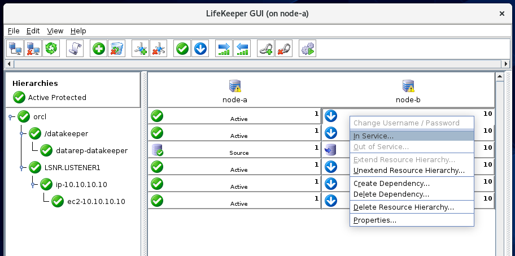
Task: Click the ec2-10.10.10.10 Active cell on node-a
Action: pos(234,201)
